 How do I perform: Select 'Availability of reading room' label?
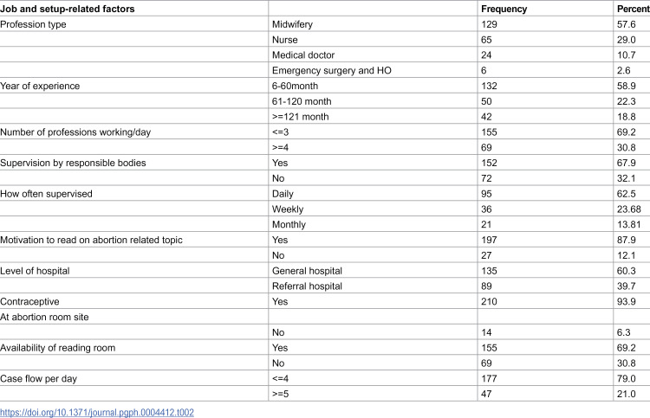[57, 348]
